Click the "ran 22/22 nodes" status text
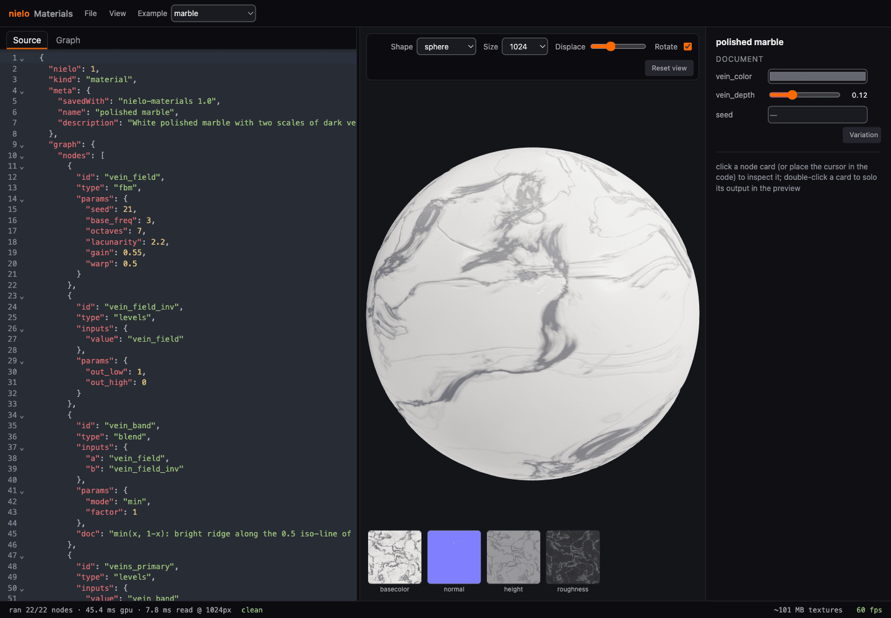Screen dimensions: 891x618 click(41, 610)
